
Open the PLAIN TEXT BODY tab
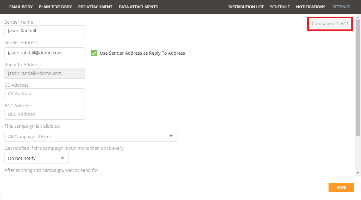(x=55, y=7)
